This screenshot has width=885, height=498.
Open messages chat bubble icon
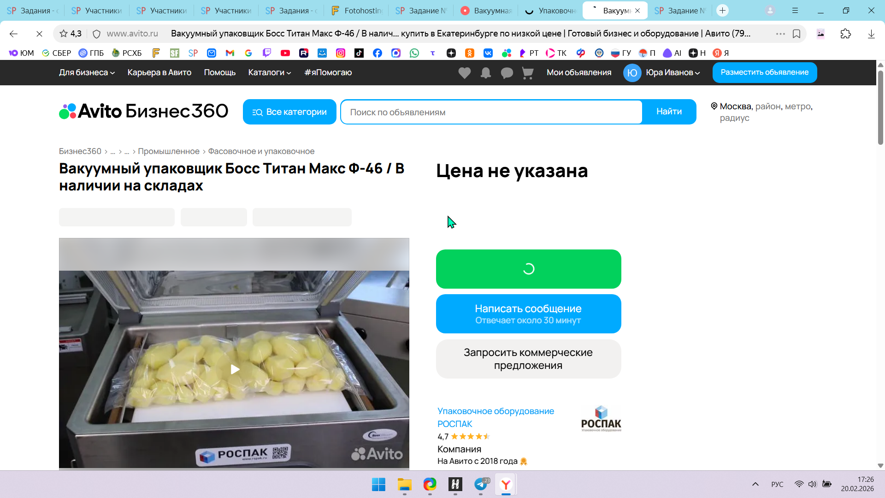pyautogui.click(x=507, y=73)
